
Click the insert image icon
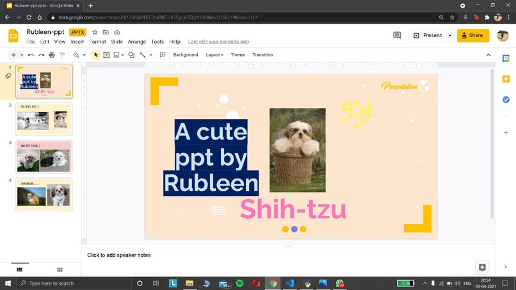click(117, 55)
